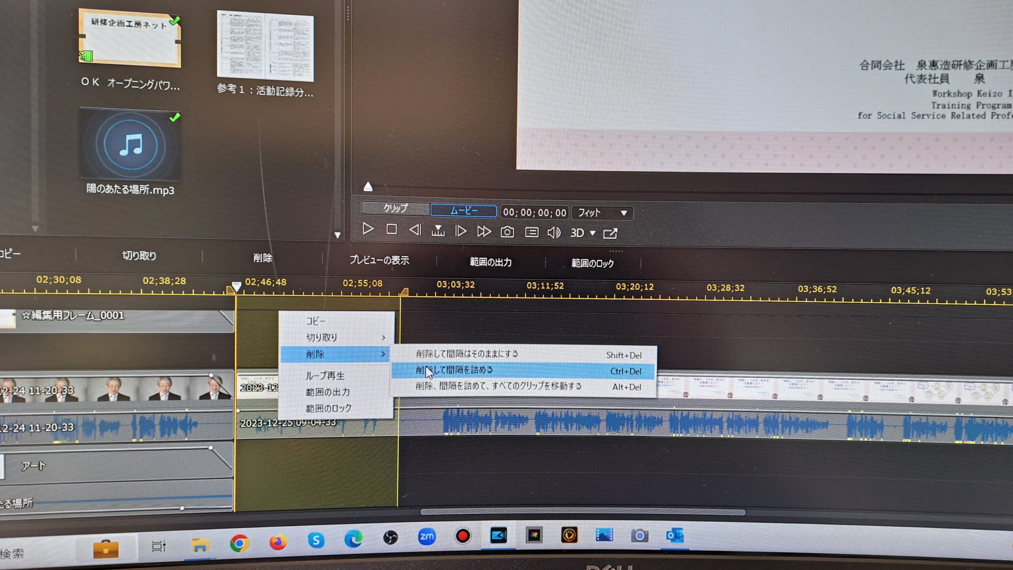Open the red record app in taskbar
1013x570 pixels.
click(x=463, y=536)
